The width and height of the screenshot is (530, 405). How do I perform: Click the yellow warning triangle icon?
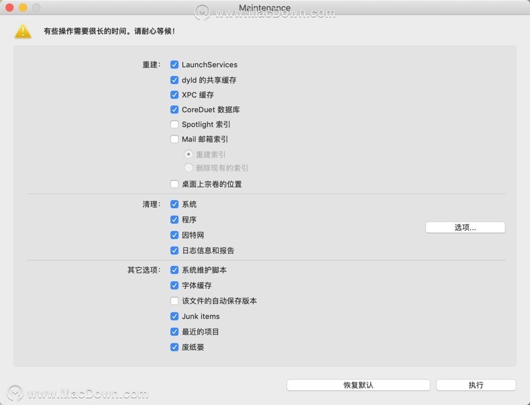[23, 32]
